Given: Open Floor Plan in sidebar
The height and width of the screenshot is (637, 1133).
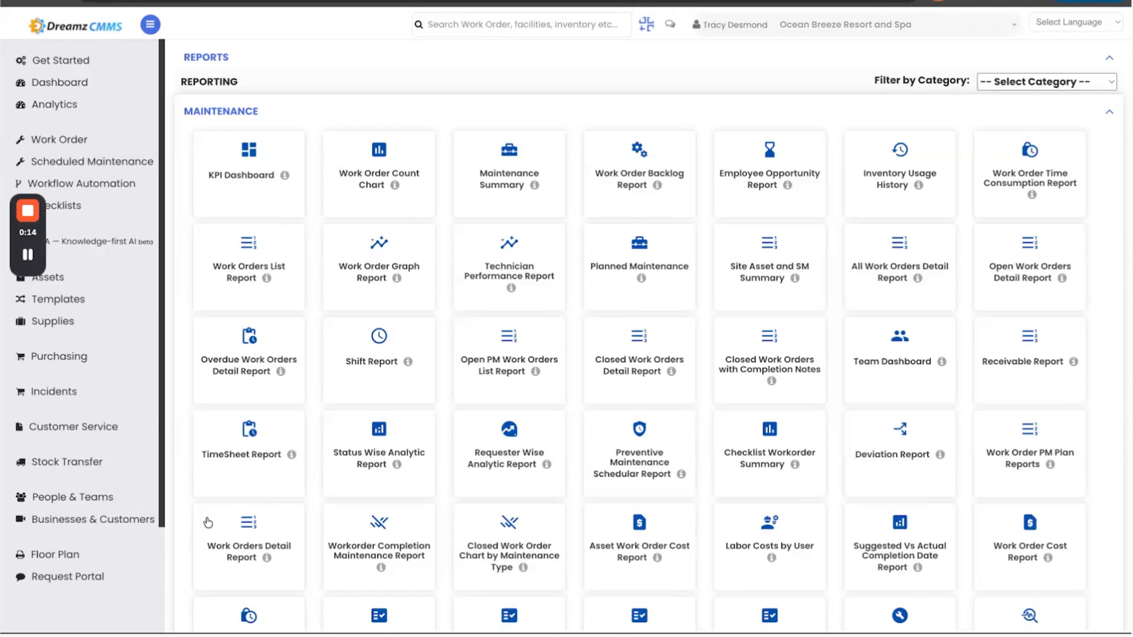Looking at the screenshot, I should (x=55, y=554).
